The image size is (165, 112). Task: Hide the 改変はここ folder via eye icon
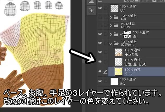(x=100, y=43)
